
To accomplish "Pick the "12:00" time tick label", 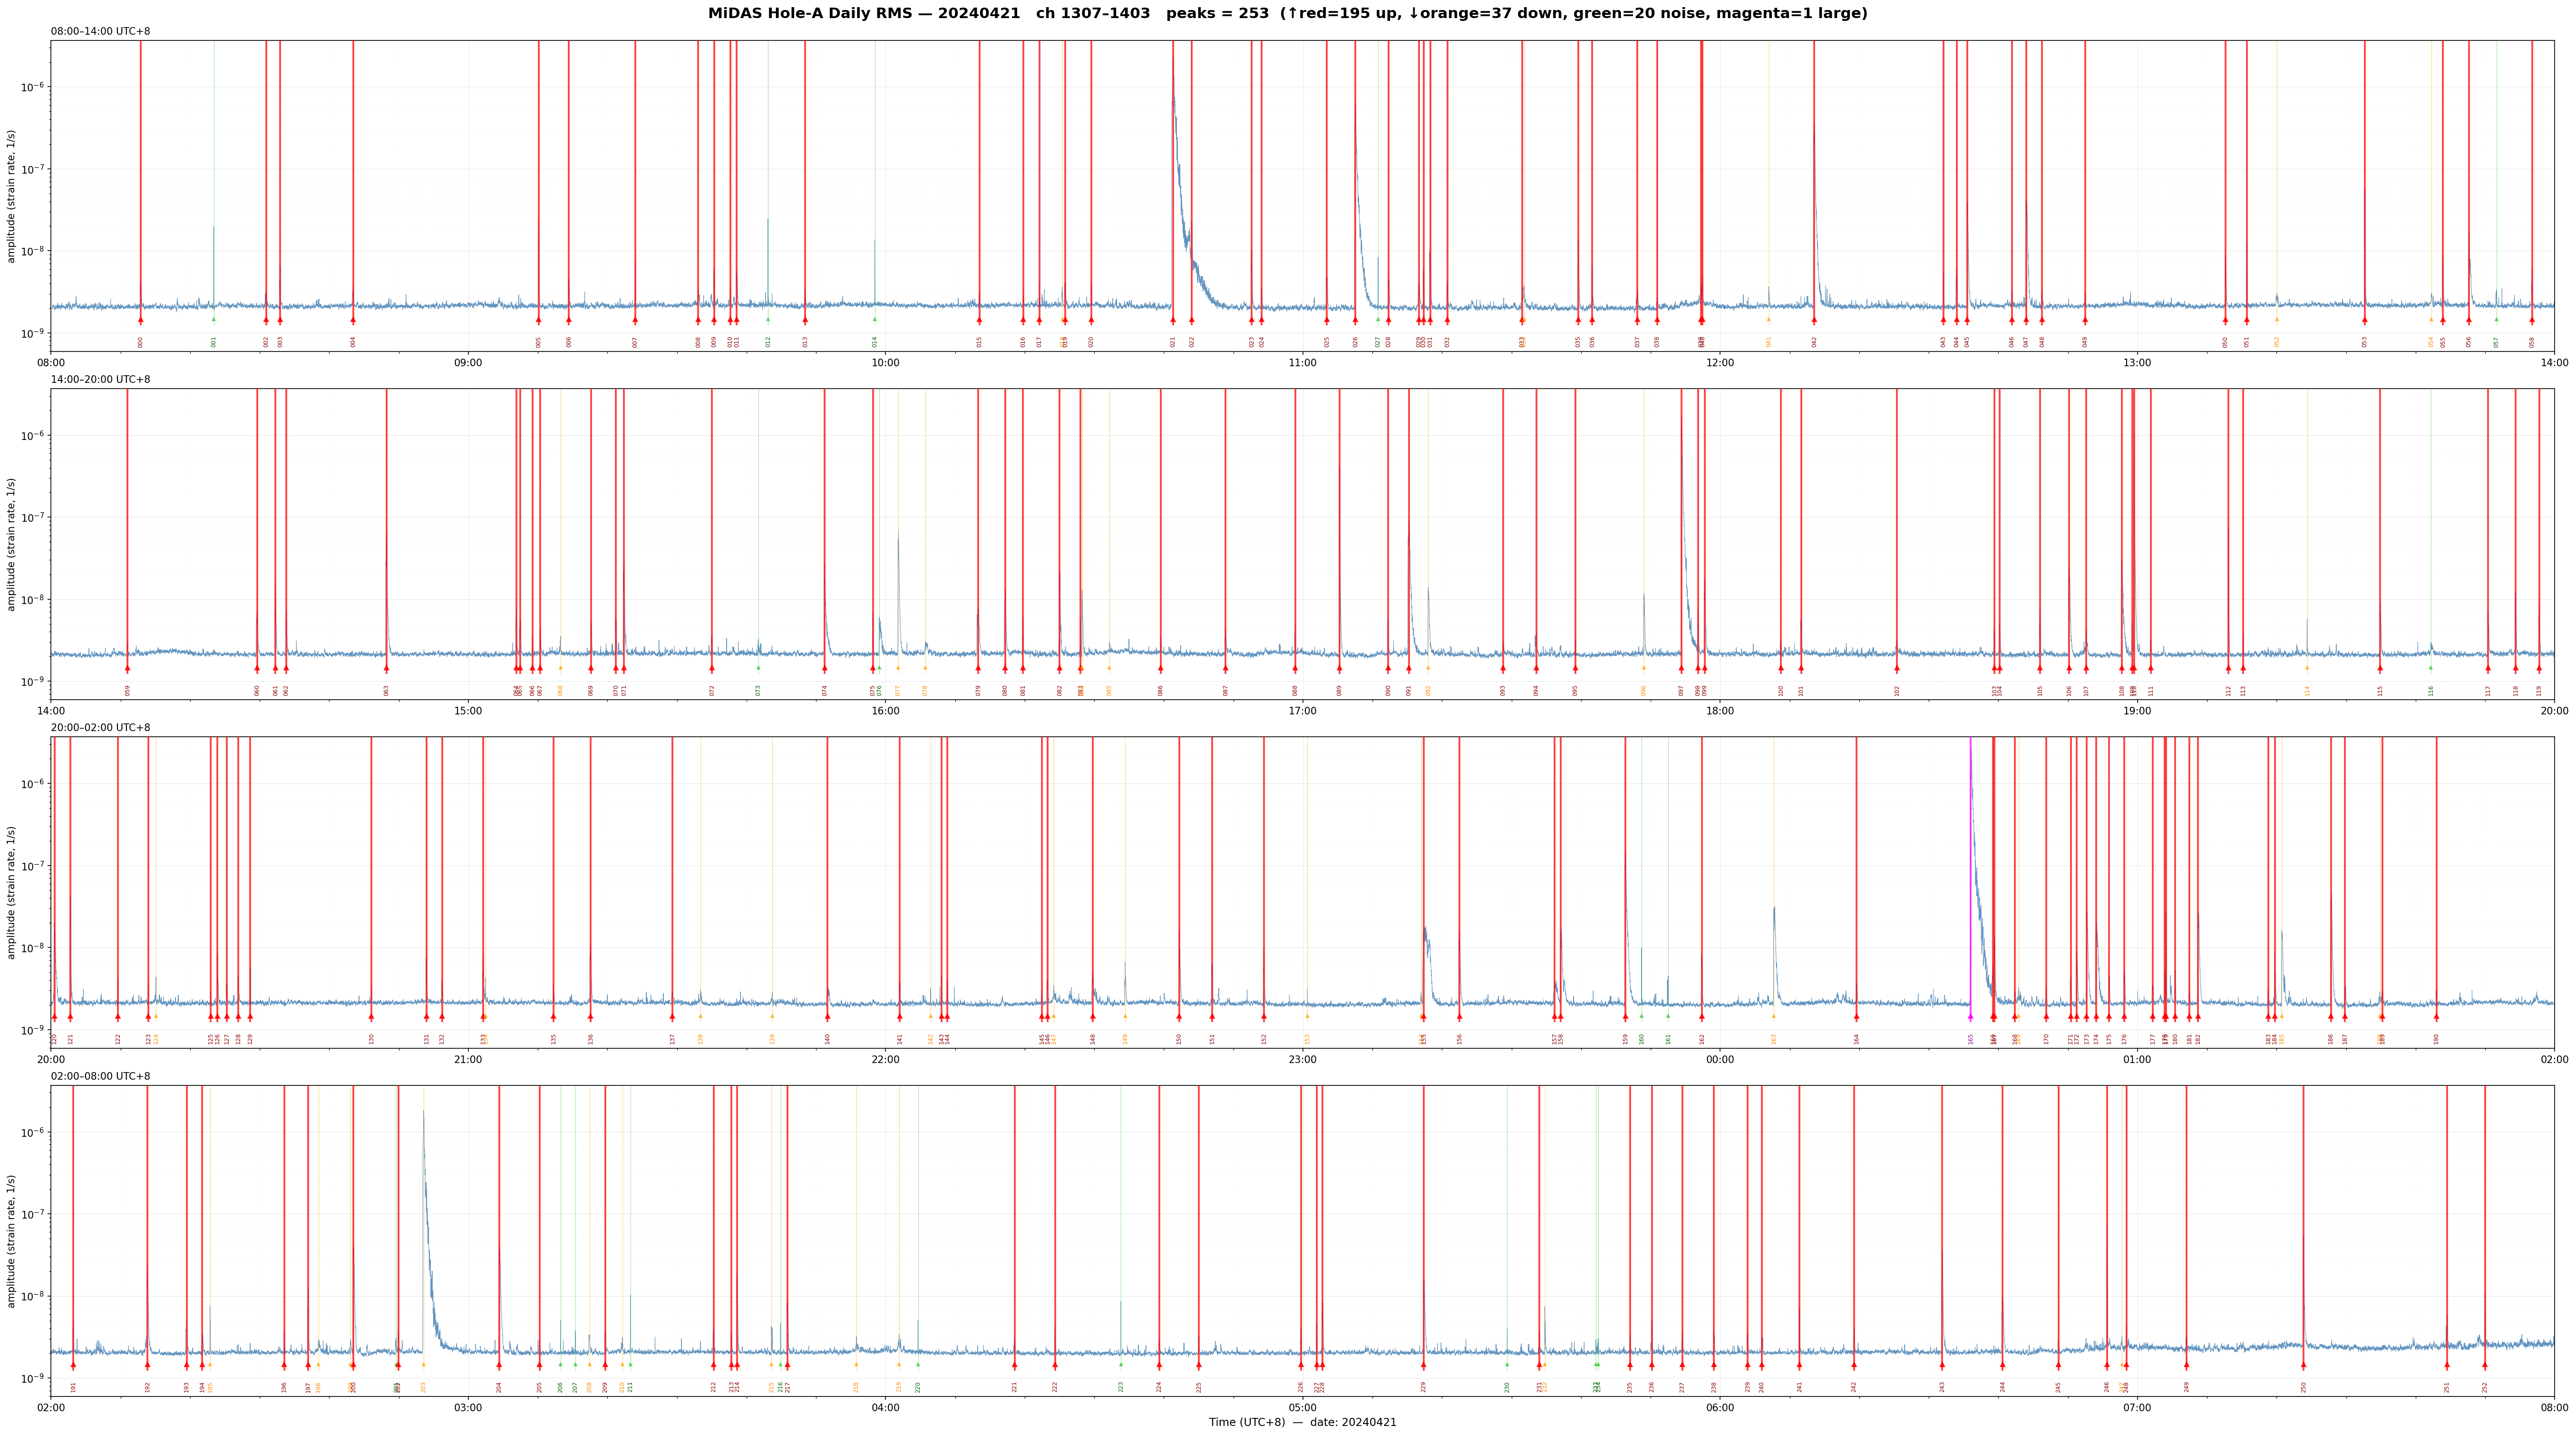I will pyautogui.click(x=1720, y=363).
